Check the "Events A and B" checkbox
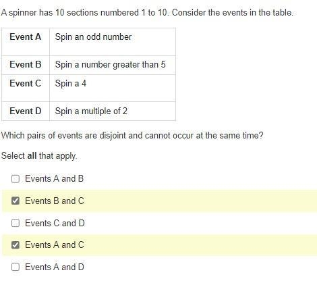The image size is (317, 283). pyautogui.click(x=16, y=179)
